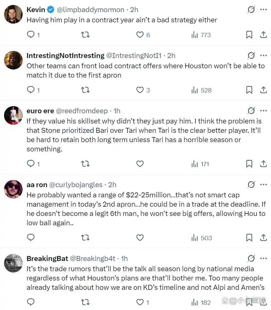Retweet aa ron's cap management tweet

85,238
